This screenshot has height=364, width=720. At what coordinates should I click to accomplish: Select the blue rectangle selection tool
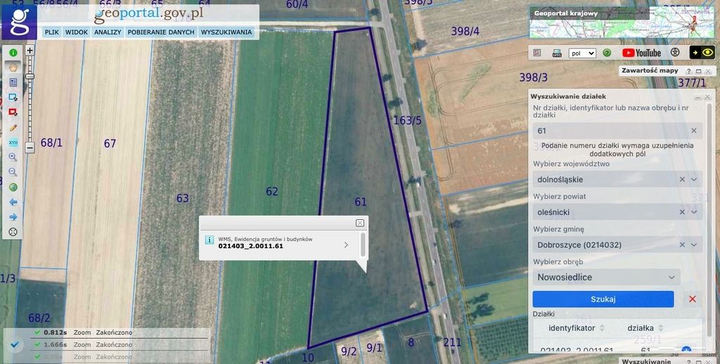tap(13, 97)
